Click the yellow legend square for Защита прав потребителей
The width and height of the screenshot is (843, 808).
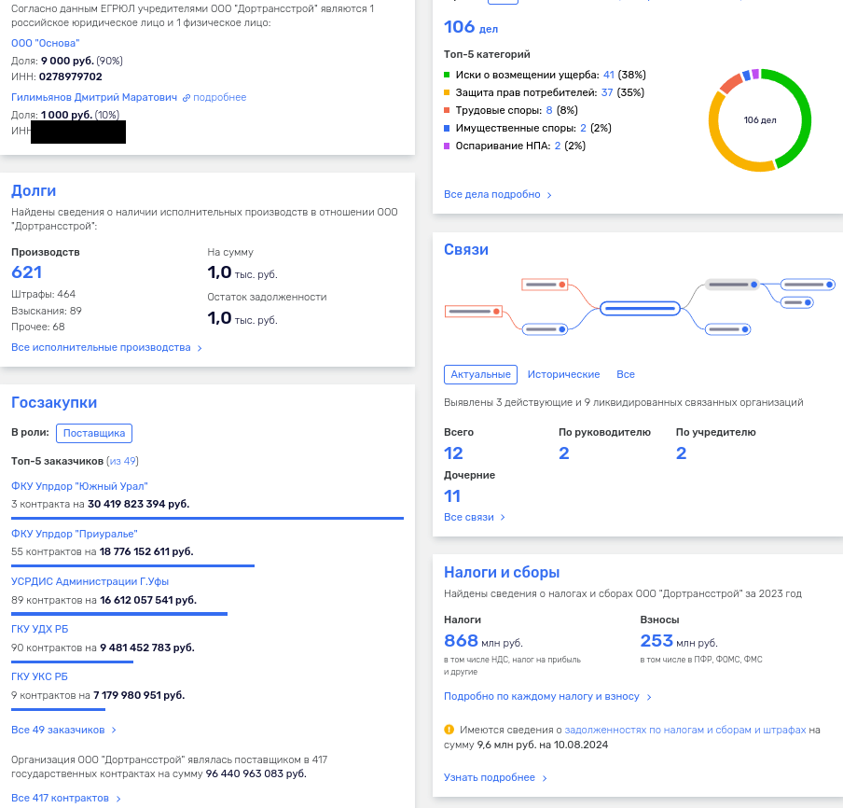coord(447,92)
